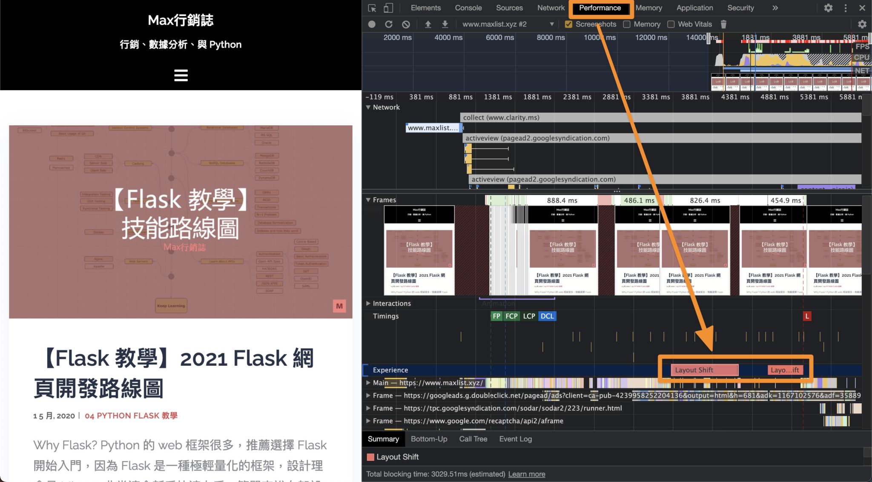Select the truncated Layo...ift event
872x482 pixels.
pyautogui.click(x=785, y=370)
